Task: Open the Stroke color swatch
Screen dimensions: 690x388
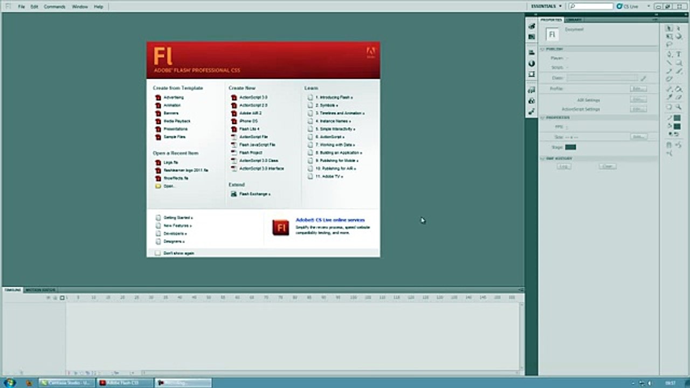Action: 677,118
